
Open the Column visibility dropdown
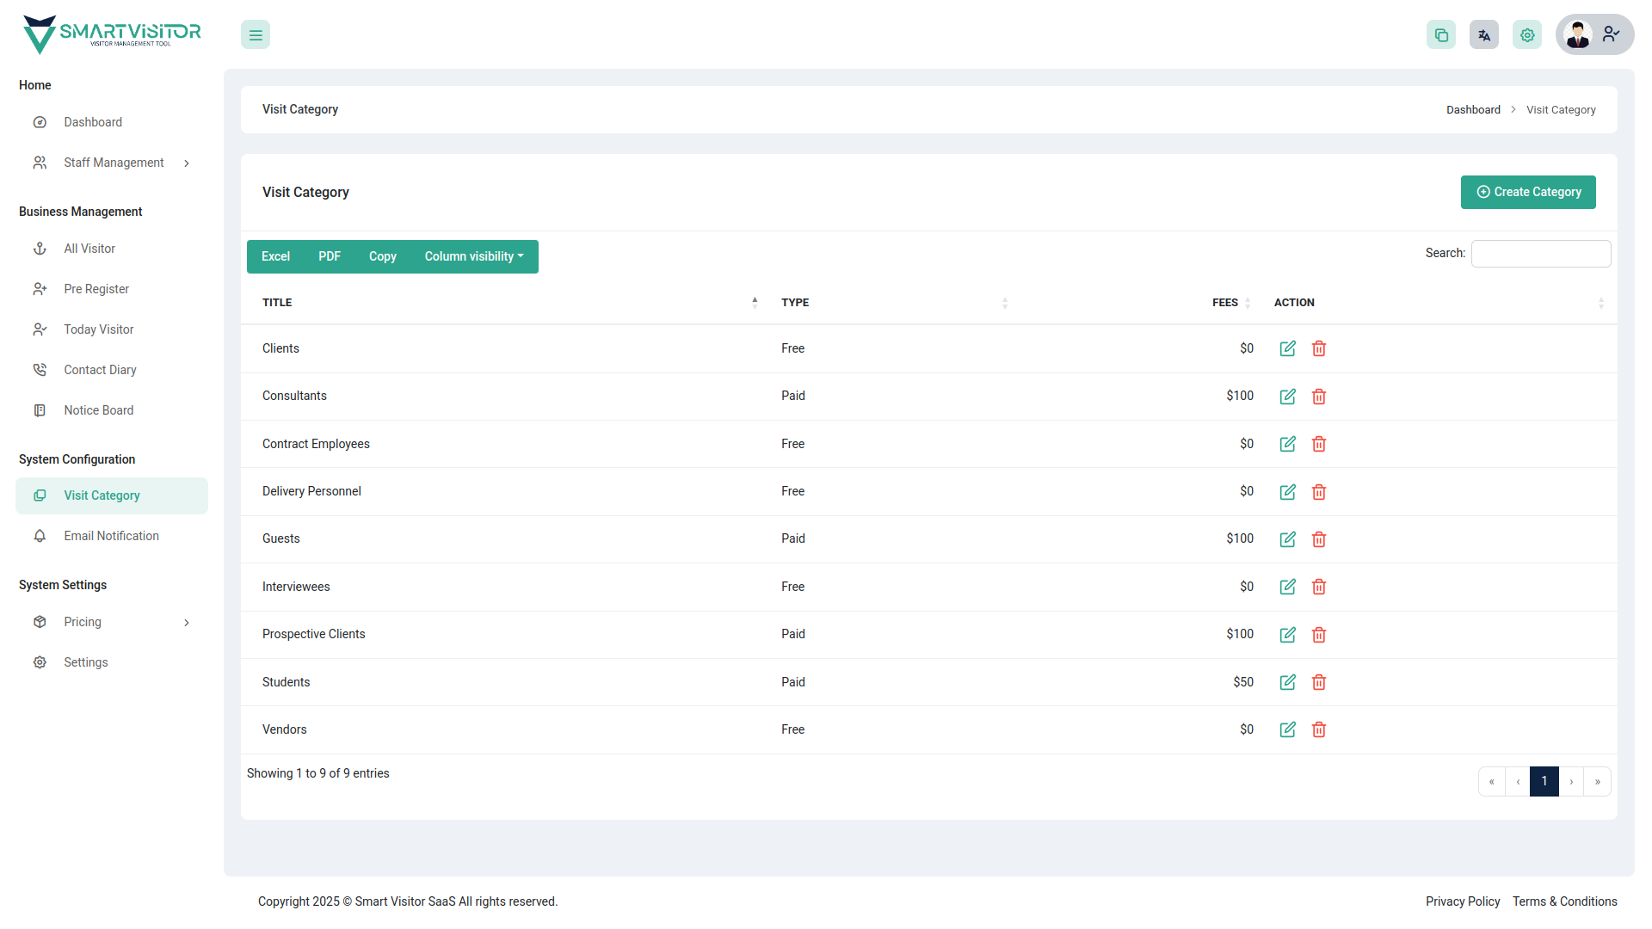coord(473,256)
